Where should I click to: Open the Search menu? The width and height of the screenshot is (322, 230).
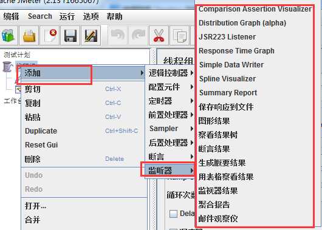(40, 16)
